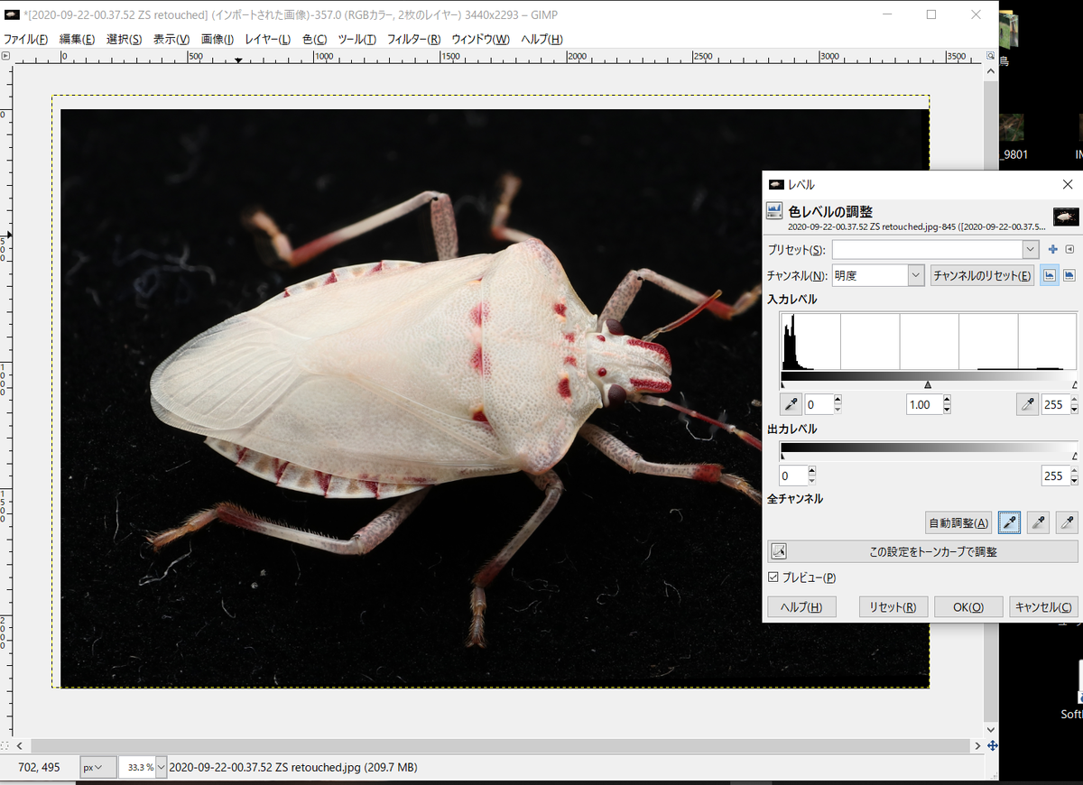
Task: Close the レベル dialog with X button
Action: (1068, 184)
